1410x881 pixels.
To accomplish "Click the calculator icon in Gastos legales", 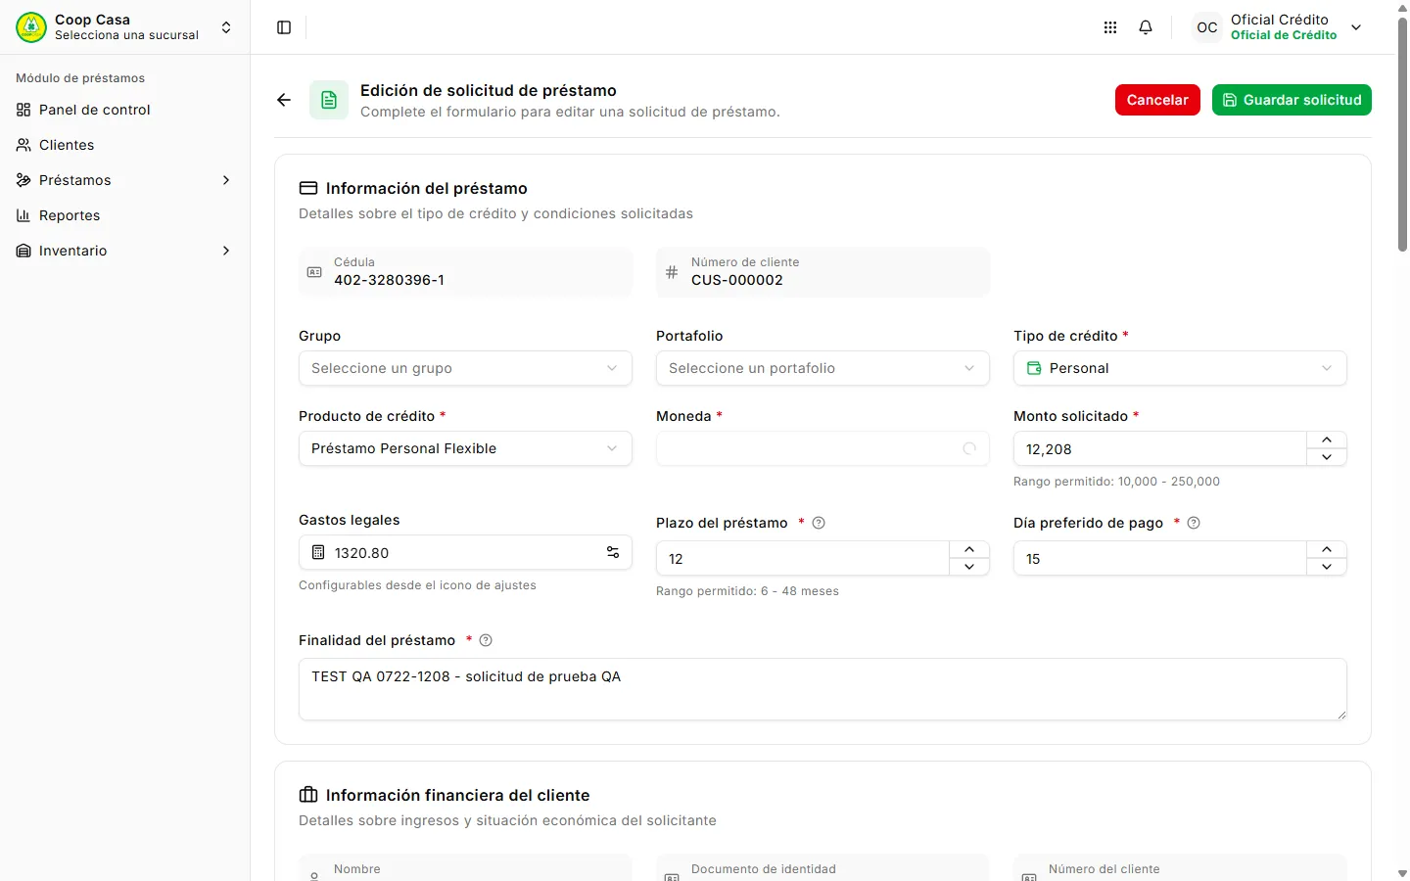I will click(x=318, y=553).
